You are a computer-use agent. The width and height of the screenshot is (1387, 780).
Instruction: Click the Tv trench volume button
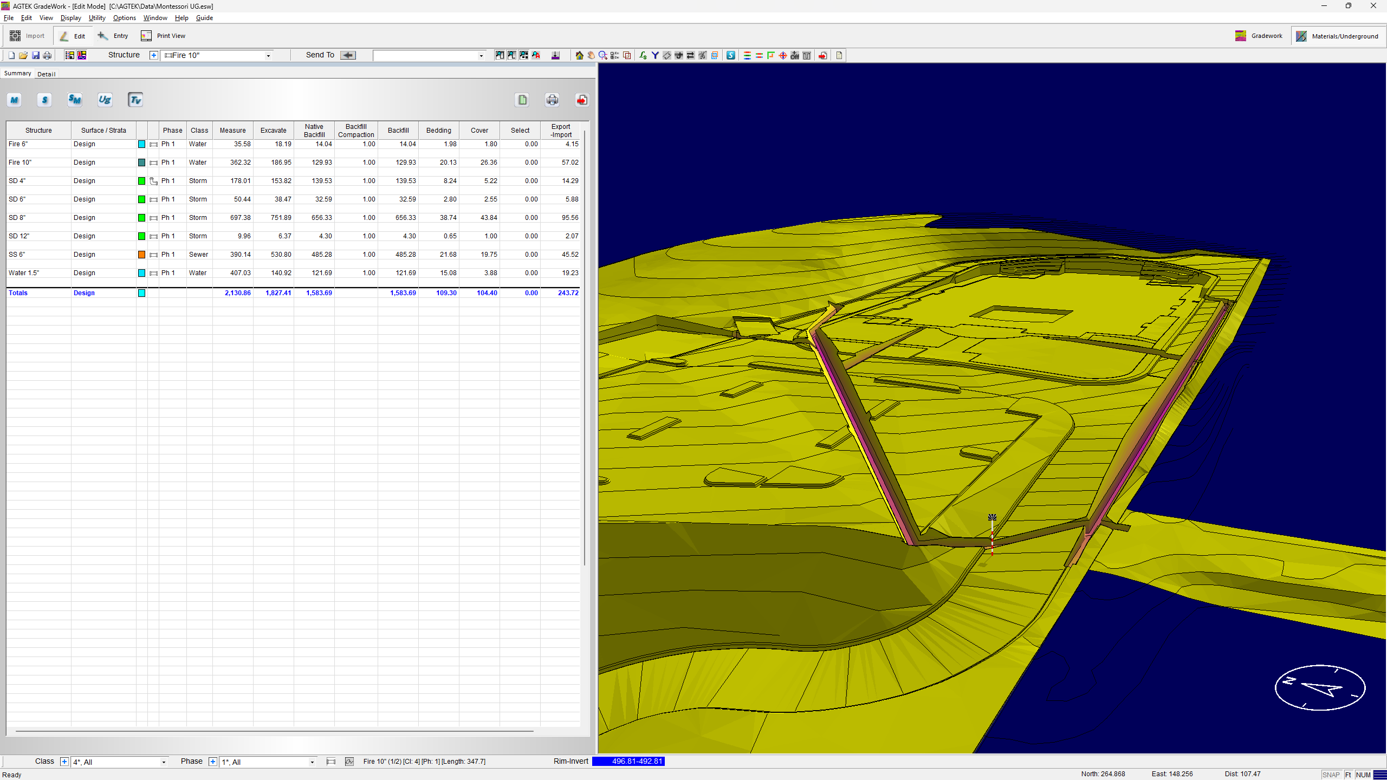click(x=135, y=100)
